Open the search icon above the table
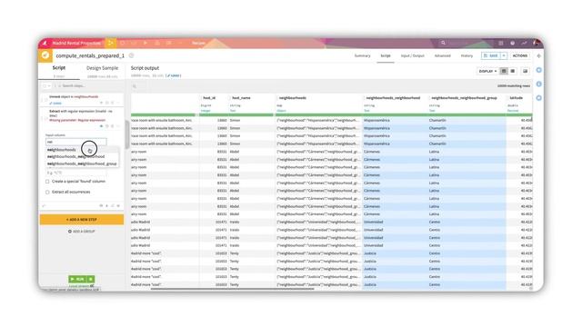 (135, 86)
